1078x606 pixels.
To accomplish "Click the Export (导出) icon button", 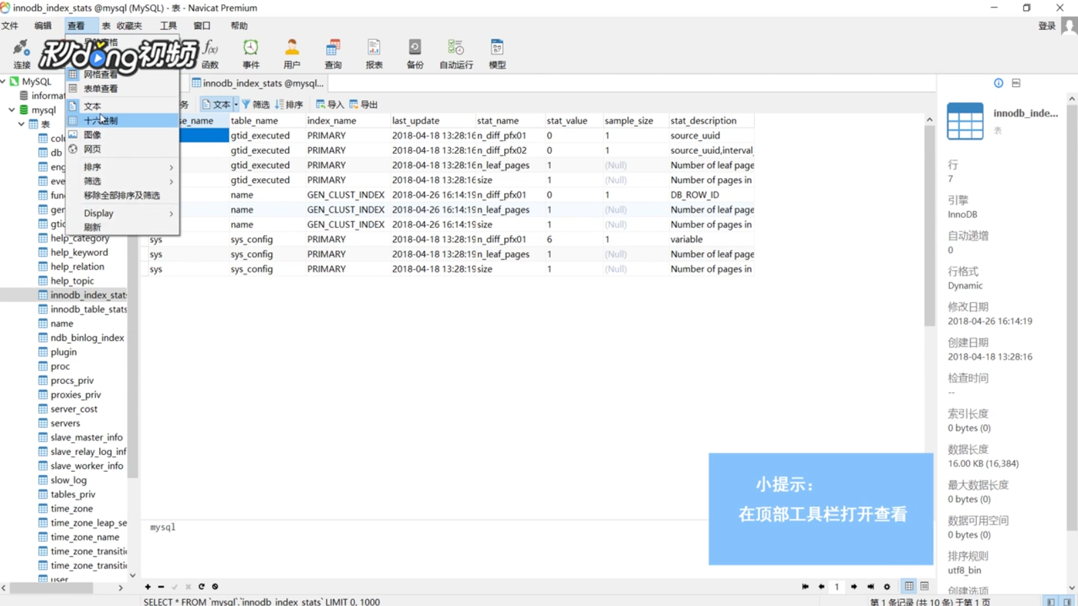I will point(363,105).
